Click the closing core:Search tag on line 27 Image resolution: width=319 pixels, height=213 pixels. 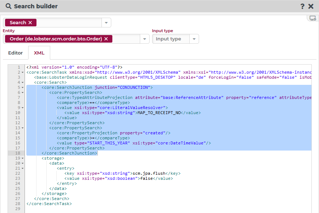click(x=52, y=199)
